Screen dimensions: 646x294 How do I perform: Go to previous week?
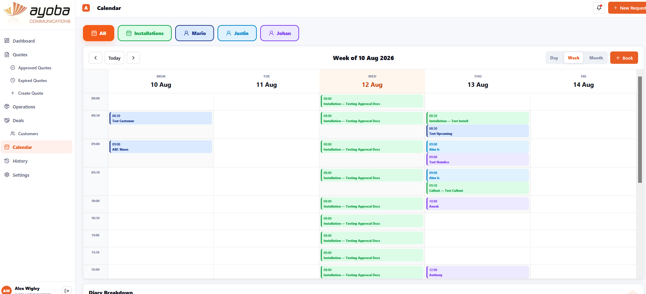click(x=95, y=58)
